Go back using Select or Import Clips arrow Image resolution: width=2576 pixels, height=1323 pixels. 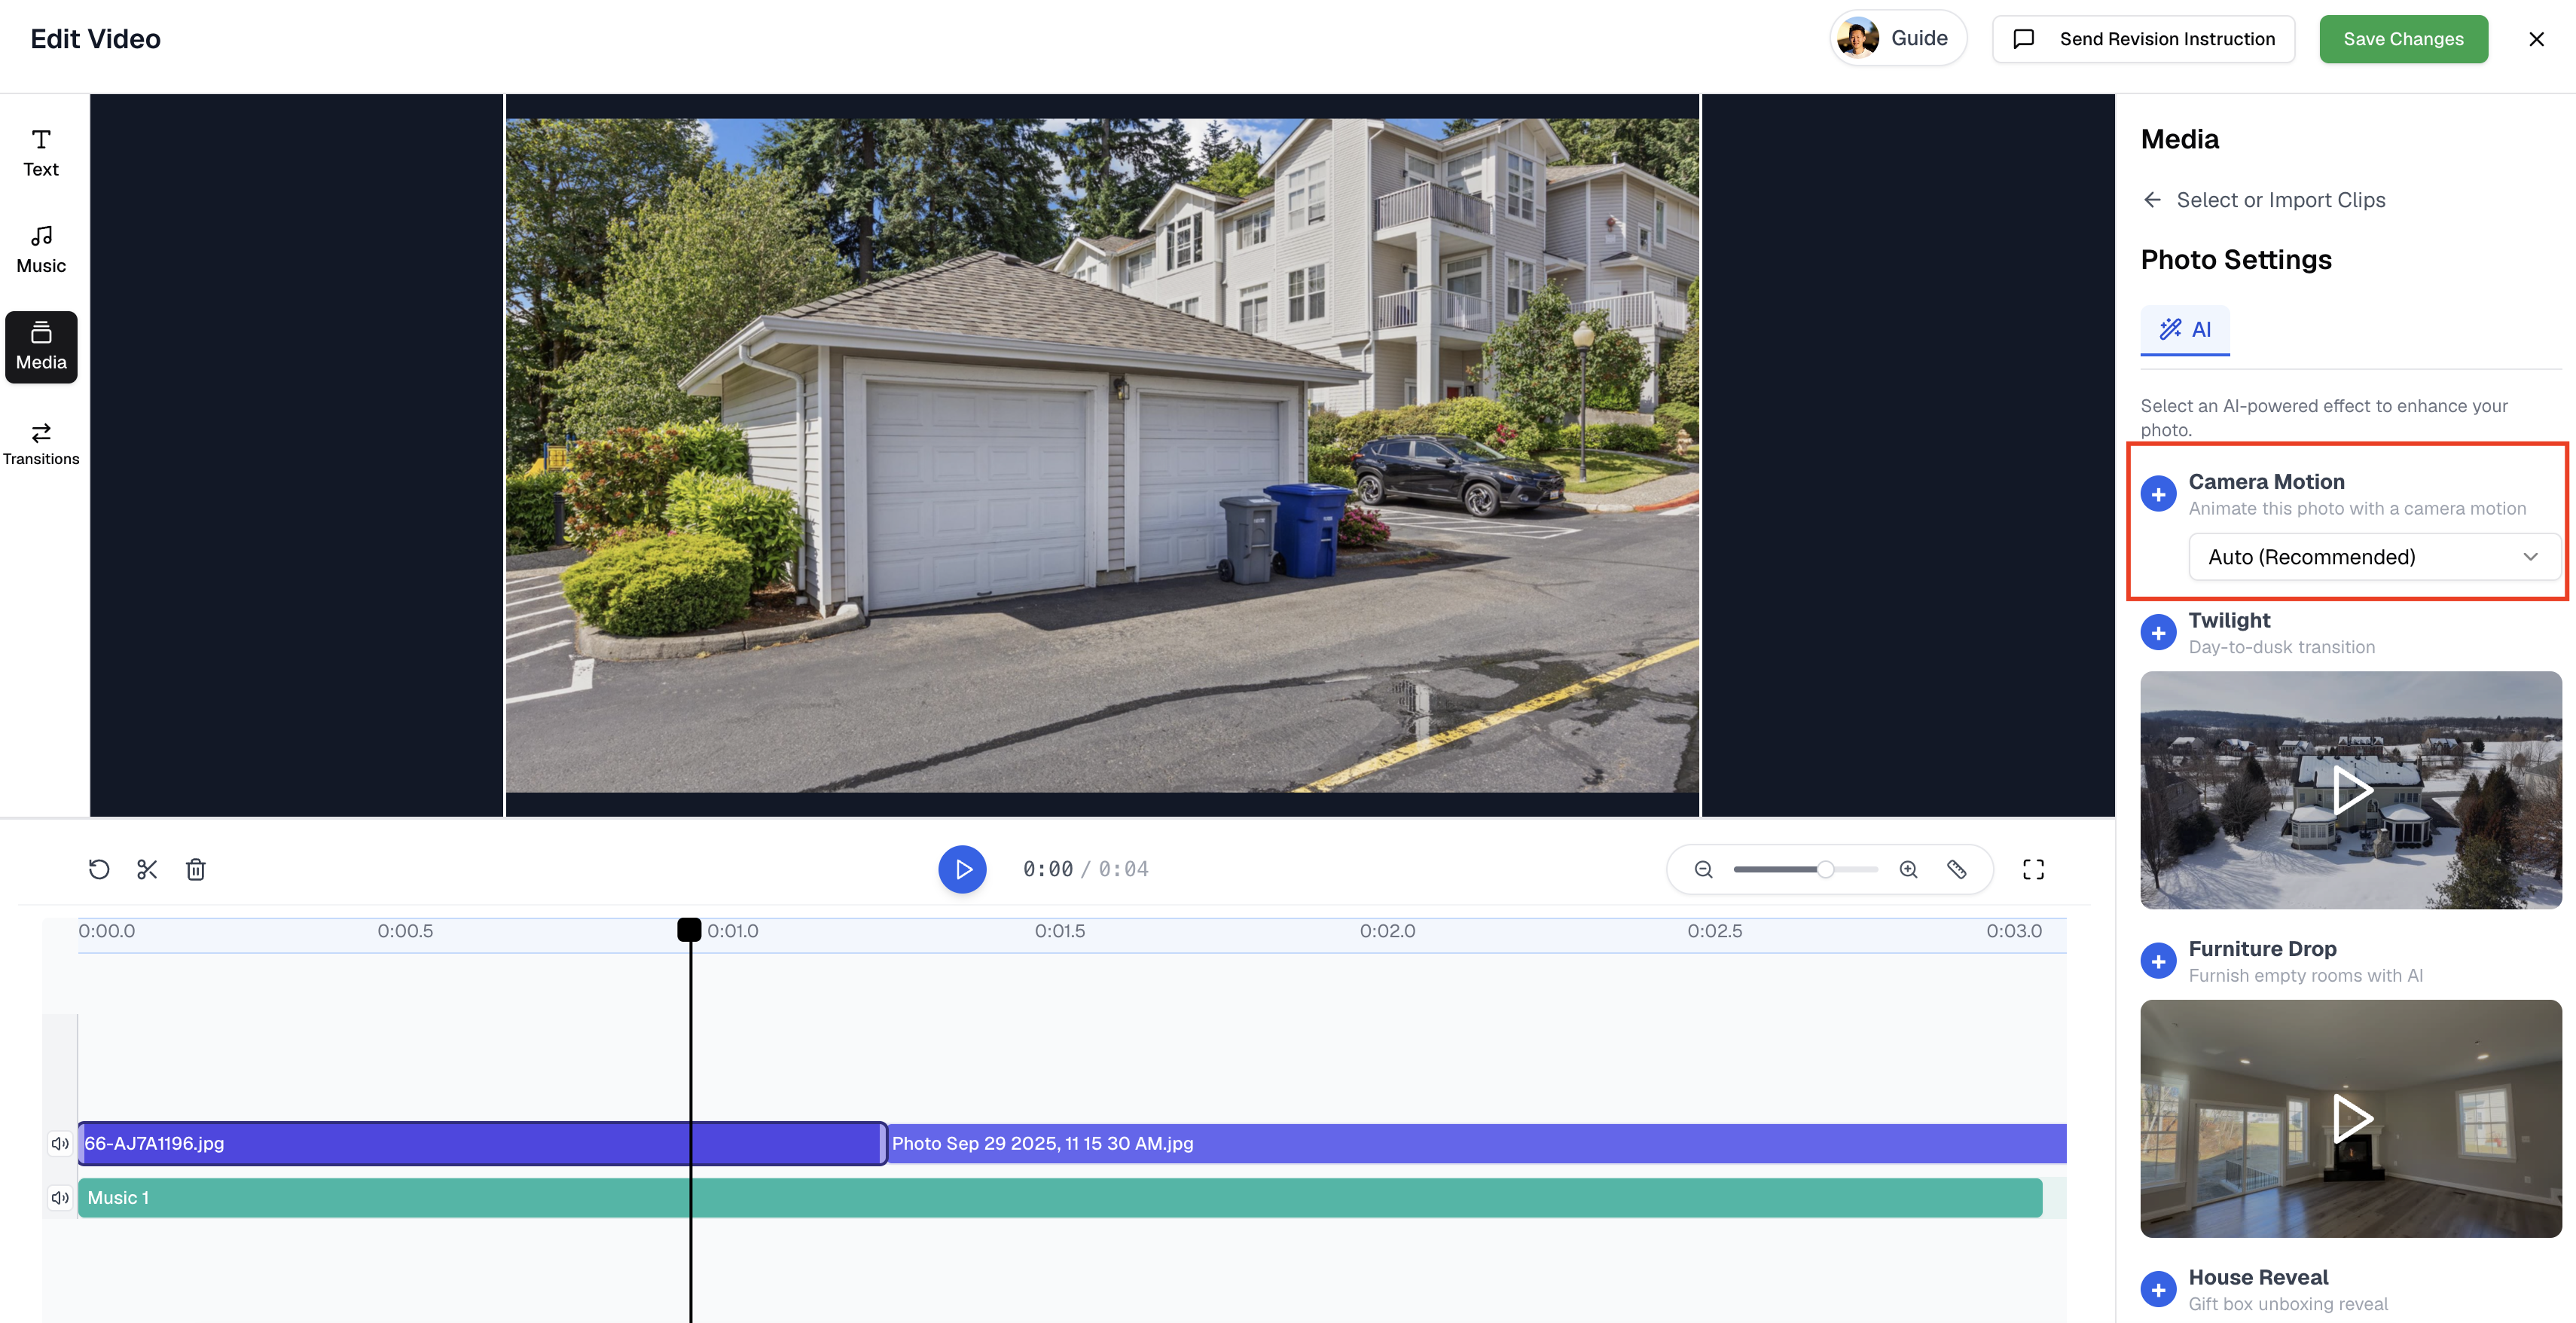point(2152,200)
